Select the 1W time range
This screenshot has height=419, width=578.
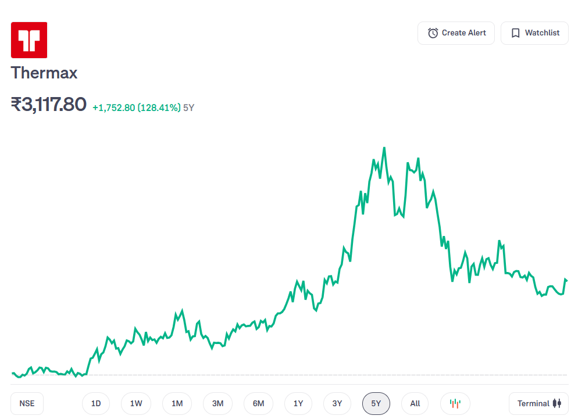click(x=136, y=403)
